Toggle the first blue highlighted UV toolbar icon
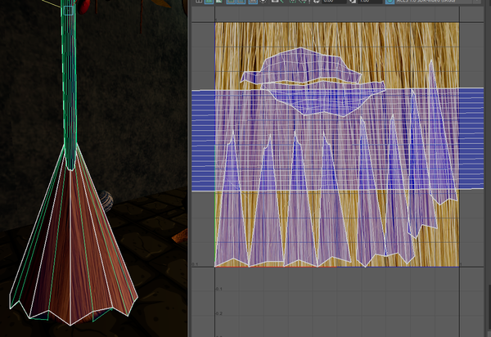 (209, 2)
